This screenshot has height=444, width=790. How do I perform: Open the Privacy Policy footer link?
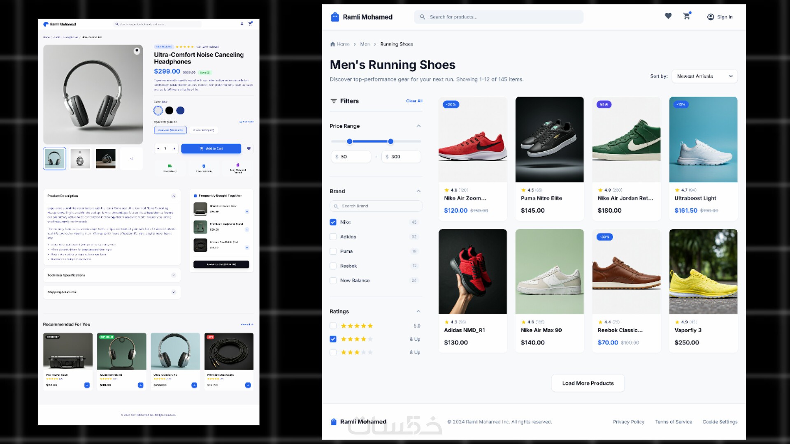(628, 422)
